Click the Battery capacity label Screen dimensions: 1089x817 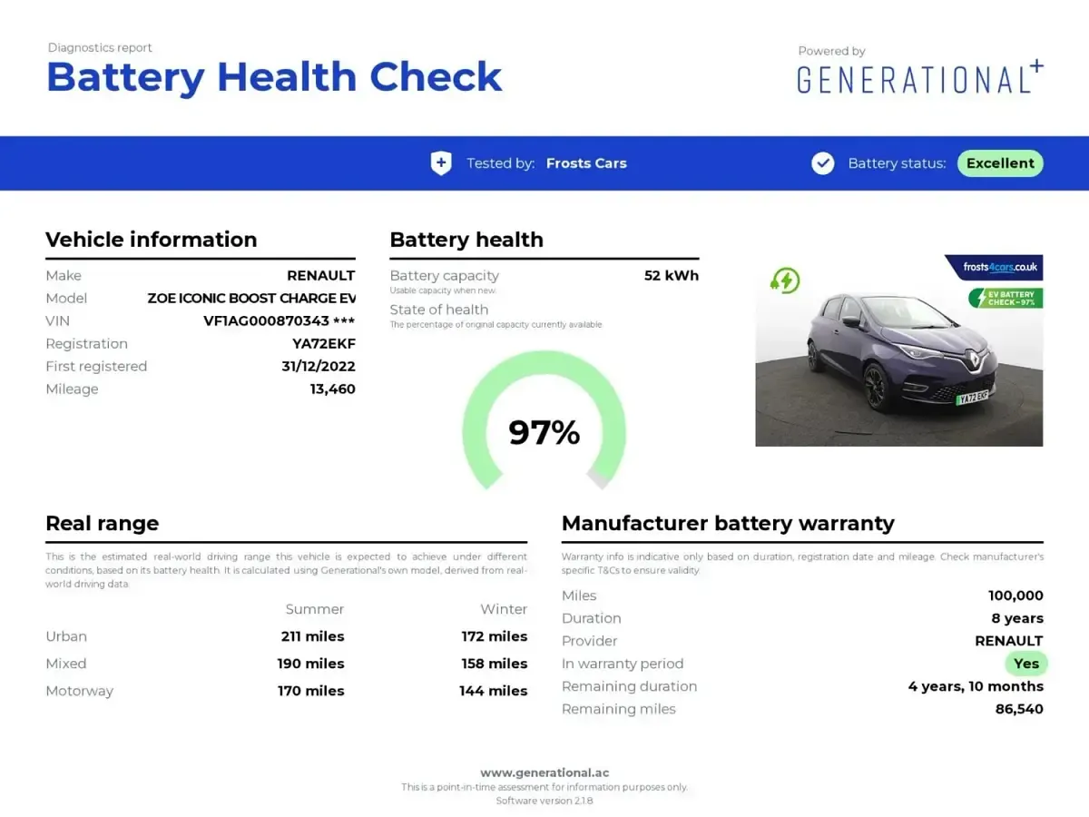point(445,276)
